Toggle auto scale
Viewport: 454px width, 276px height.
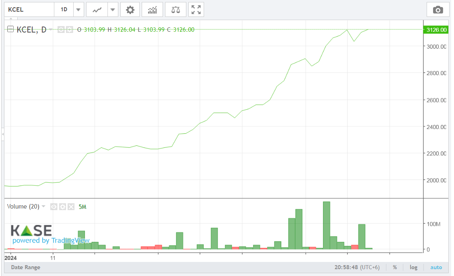pyautogui.click(x=436, y=267)
